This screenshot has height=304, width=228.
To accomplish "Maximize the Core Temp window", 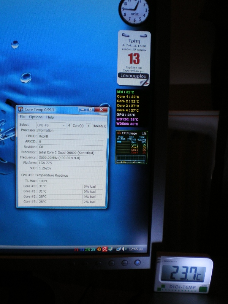I will point(90,109).
